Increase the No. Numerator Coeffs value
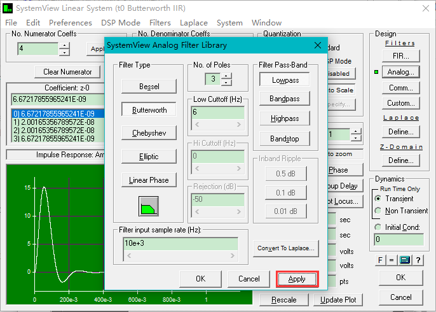This screenshot has width=436, height=312. [65, 45]
